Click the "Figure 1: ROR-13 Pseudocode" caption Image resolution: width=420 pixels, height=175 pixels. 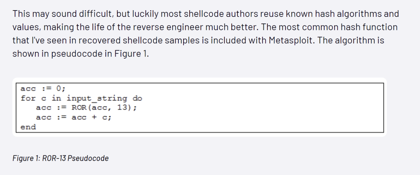(61, 158)
